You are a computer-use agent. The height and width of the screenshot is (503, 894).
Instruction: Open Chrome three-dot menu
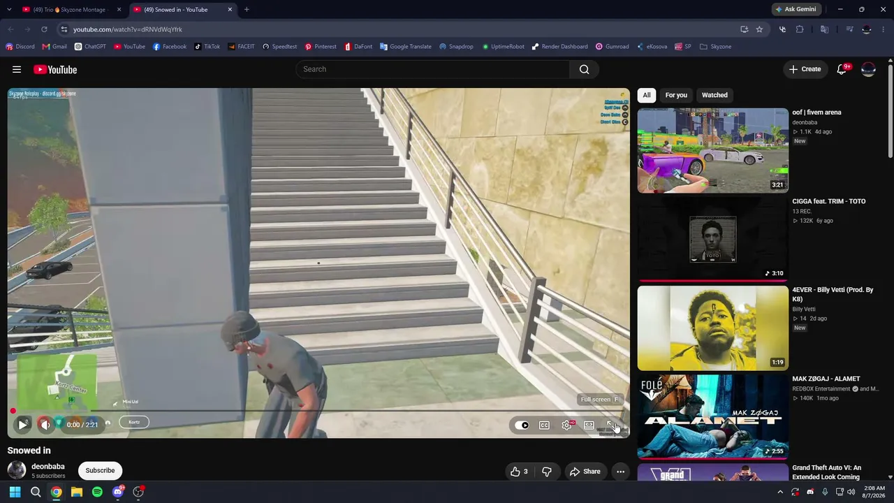point(884,29)
